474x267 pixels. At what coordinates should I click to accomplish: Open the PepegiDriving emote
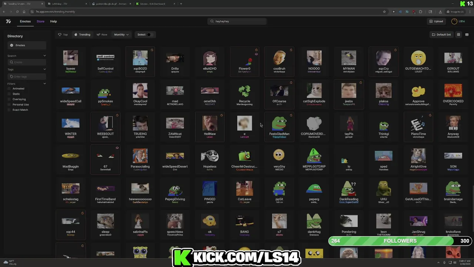[175, 192]
